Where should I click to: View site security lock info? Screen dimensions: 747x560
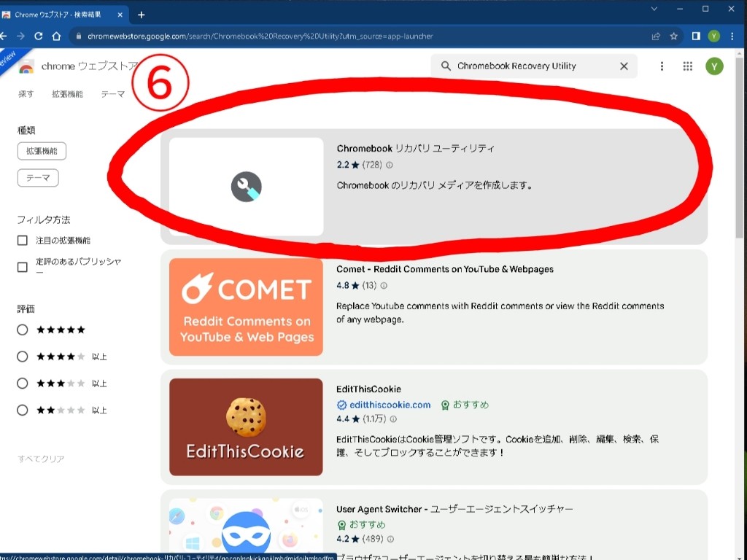pyautogui.click(x=79, y=36)
